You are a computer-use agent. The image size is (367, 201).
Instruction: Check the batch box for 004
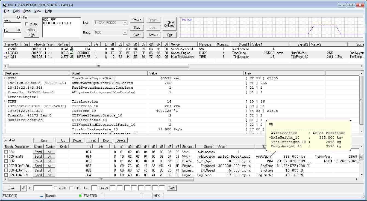click(6, 152)
